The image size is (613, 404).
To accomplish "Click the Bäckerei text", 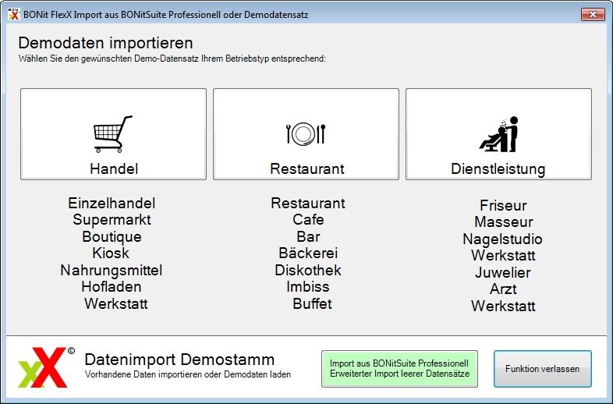I will (308, 253).
